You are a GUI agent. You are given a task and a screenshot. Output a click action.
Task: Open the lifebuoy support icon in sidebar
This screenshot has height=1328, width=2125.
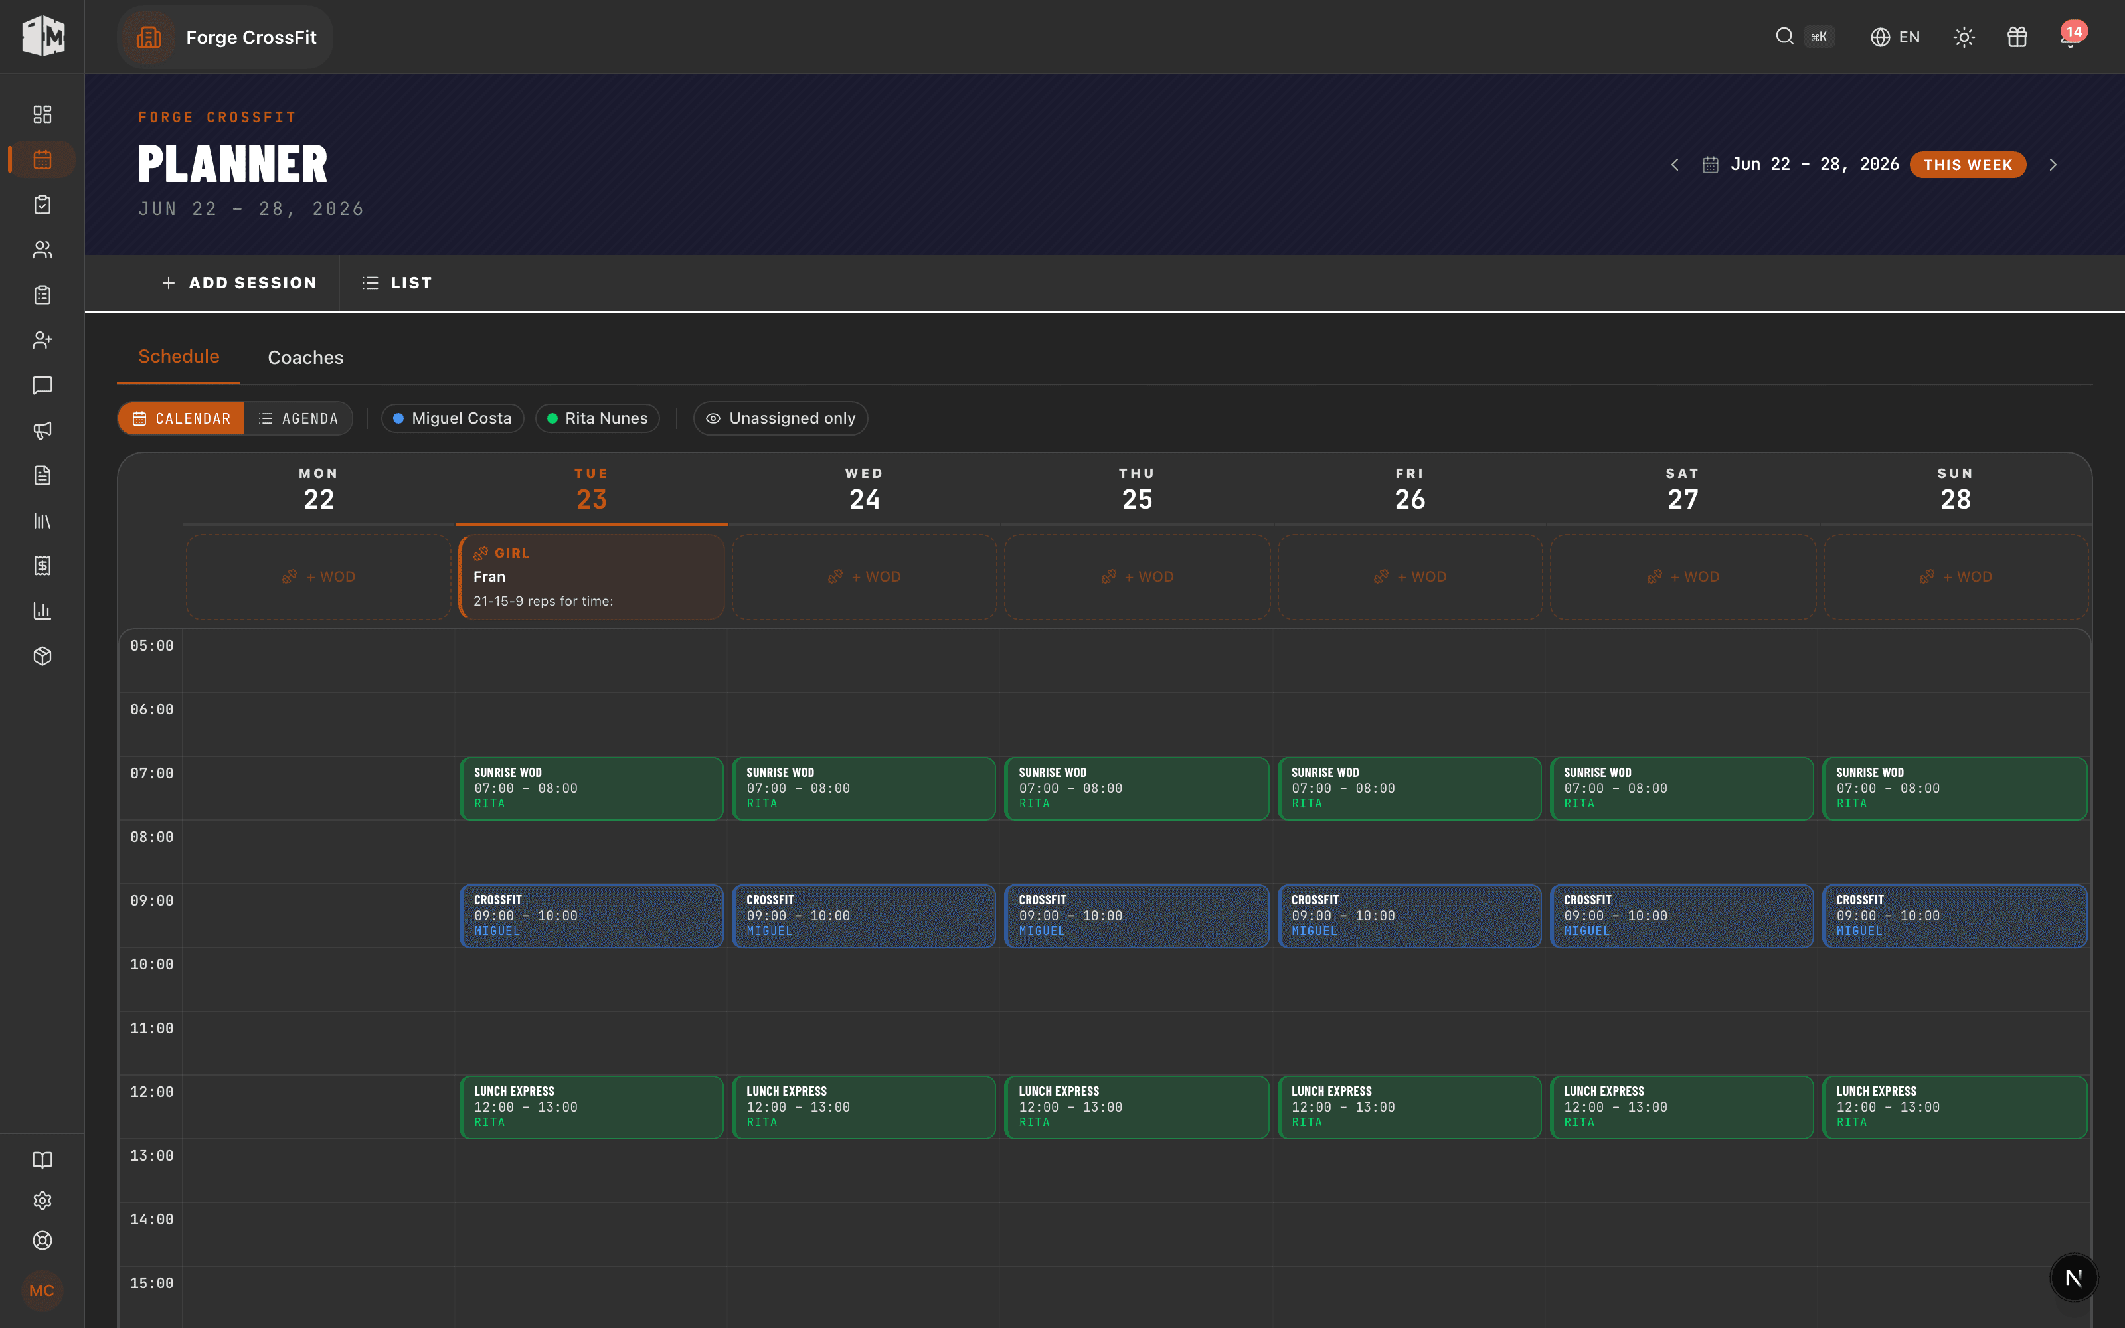[x=42, y=1240]
